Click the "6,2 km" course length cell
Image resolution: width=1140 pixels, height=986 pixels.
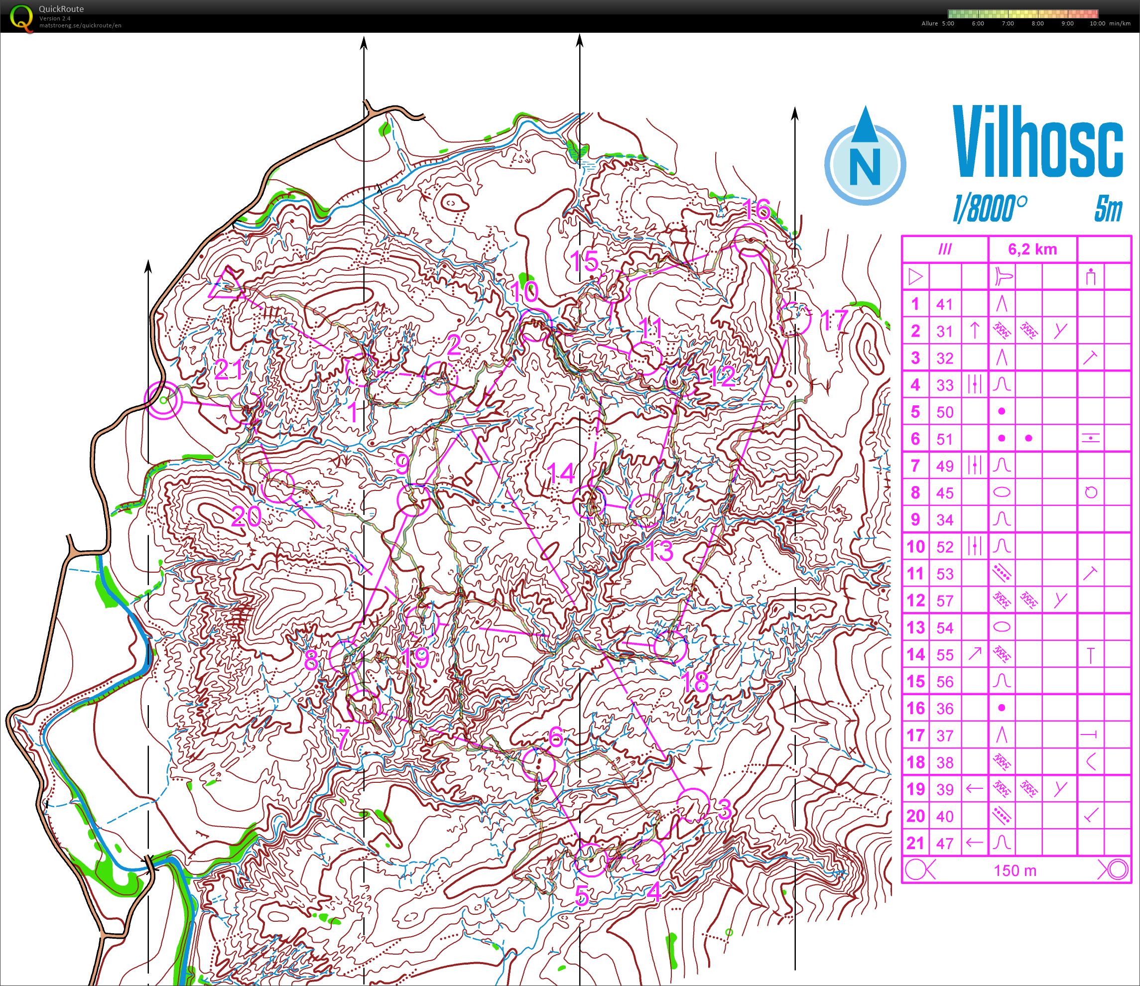(x=1033, y=249)
